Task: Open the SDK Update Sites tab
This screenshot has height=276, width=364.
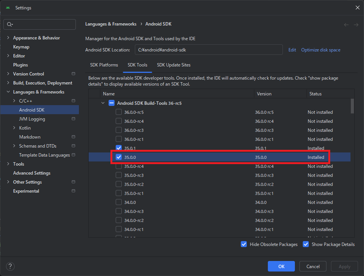Action: [174, 65]
